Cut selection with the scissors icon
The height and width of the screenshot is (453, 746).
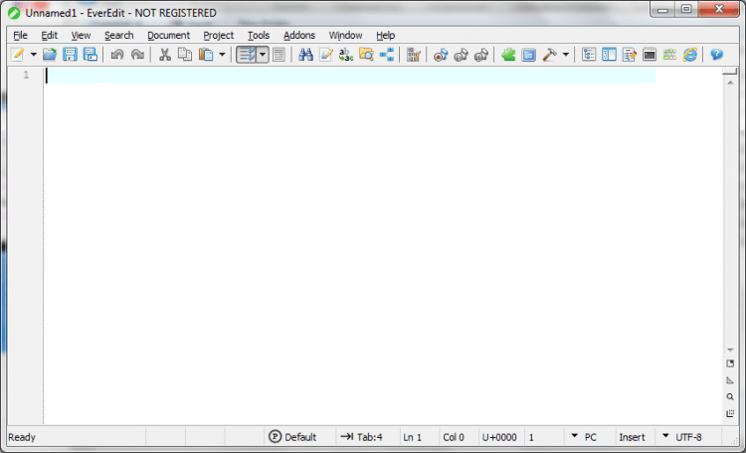point(164,55)
